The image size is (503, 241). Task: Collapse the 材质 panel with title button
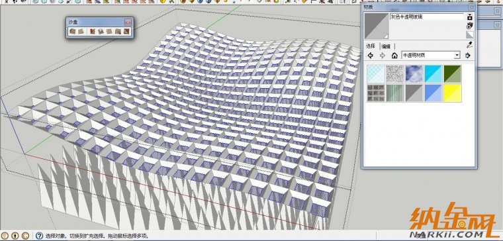click(x=471, y=7)
